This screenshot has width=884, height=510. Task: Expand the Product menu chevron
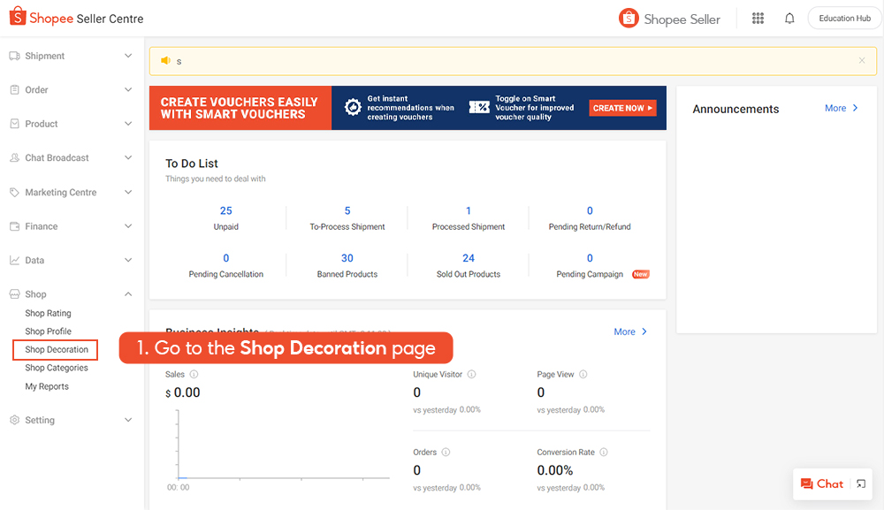point(128,124)
